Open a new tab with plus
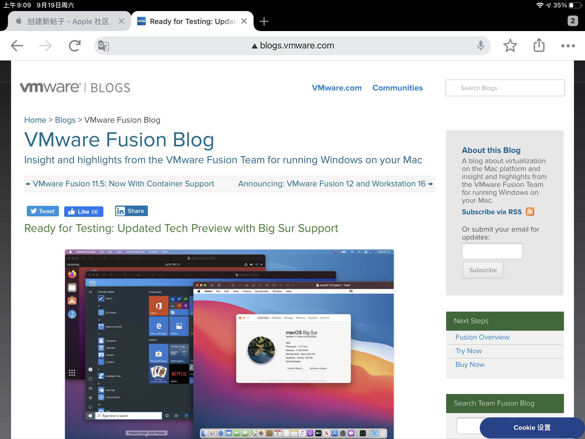Viewport: 585px width, 439px height. tap(264, 21)
